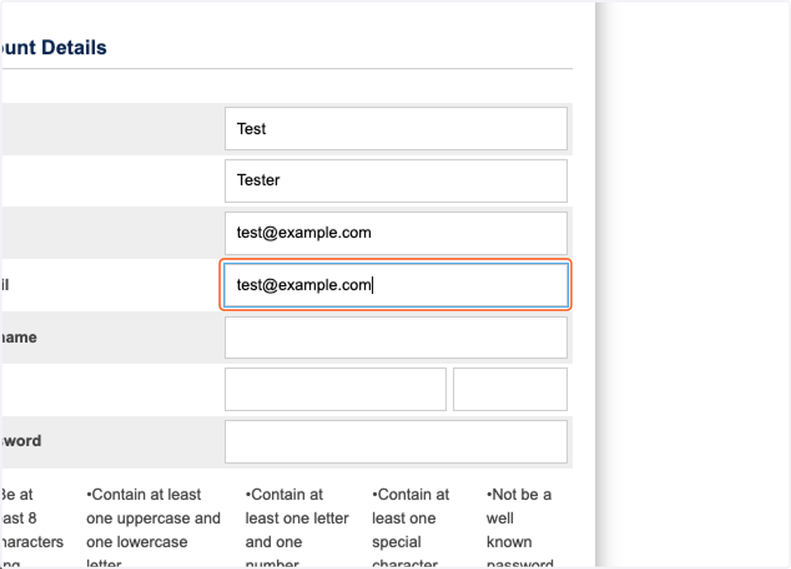The image size is (791, 569).
Task: Click the first test@example.com email field
Action: point(395,233)
